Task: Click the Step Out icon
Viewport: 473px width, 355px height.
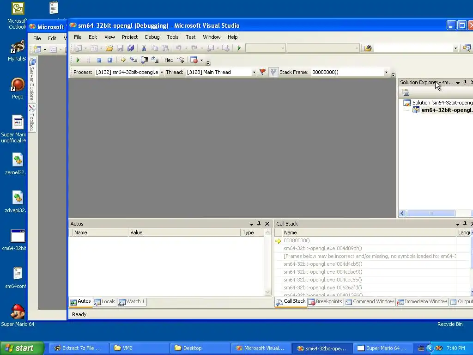Action: click(155, 60)
